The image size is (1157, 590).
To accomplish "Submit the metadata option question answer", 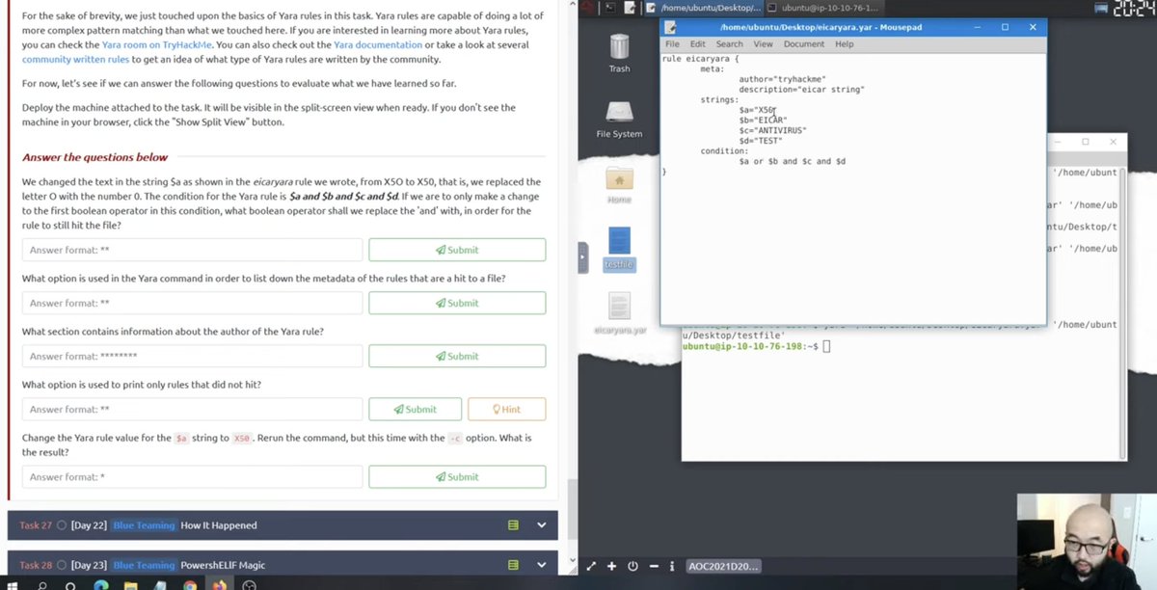I will [457, 303].
